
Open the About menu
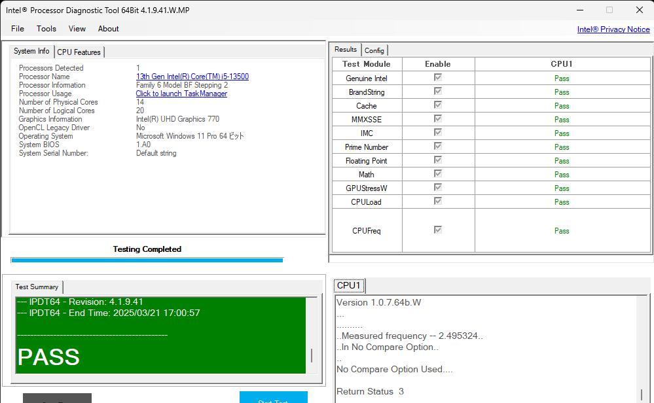coord(109,29)
